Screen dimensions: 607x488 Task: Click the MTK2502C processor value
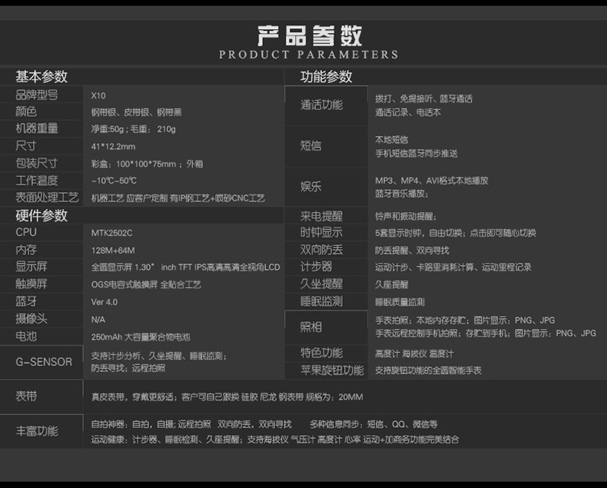click(111, 233)
